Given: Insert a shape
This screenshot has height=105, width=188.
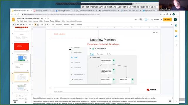Looking at the screenshot, I should tap(45, 24).
